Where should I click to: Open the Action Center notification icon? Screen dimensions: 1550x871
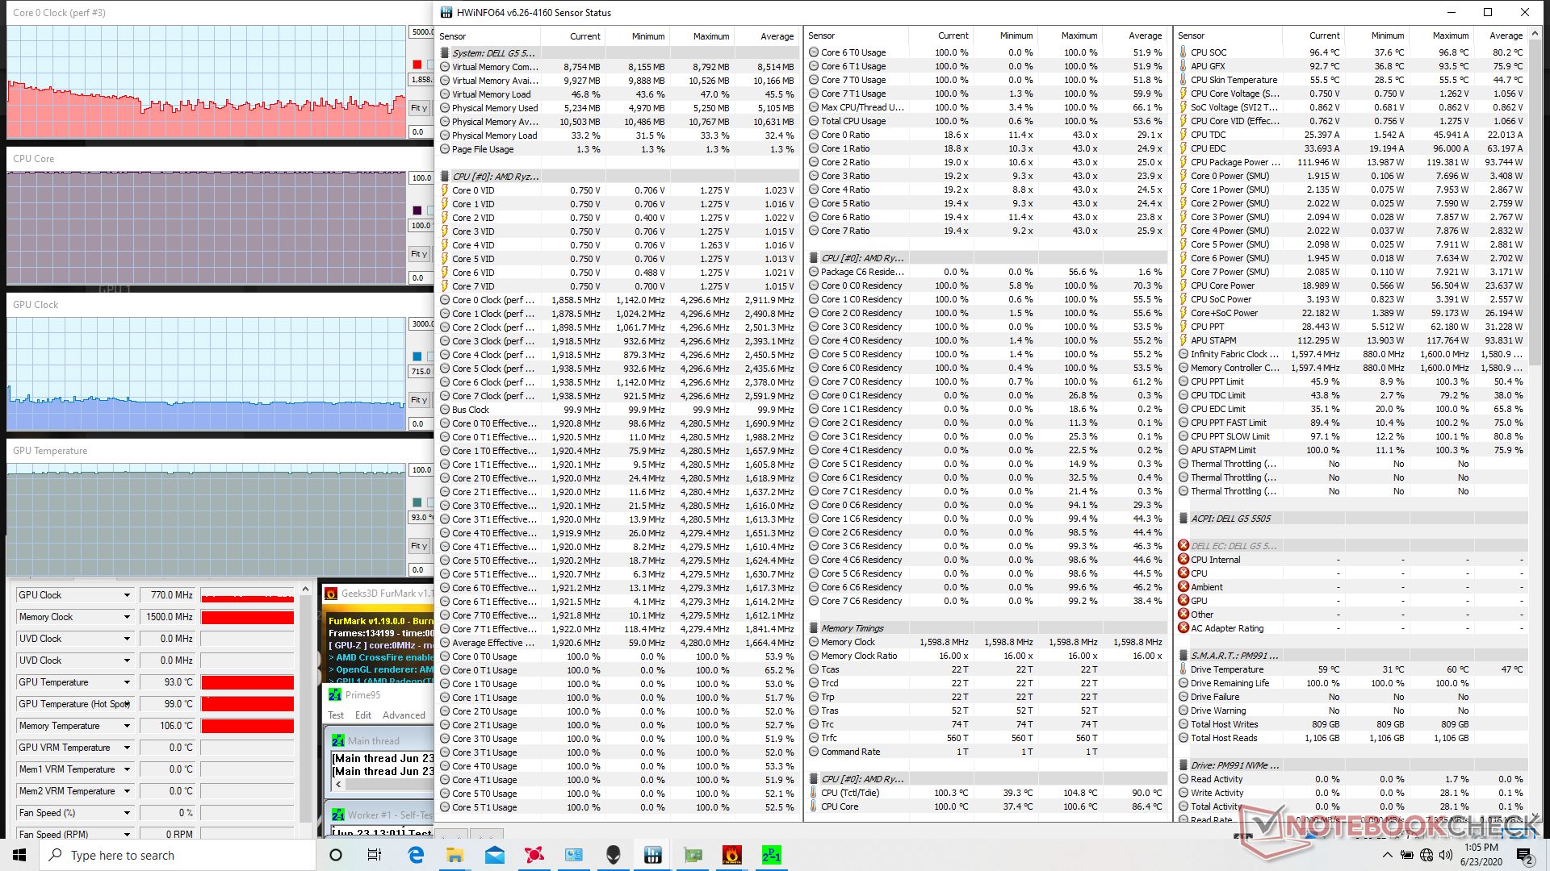coord(1523,855)
